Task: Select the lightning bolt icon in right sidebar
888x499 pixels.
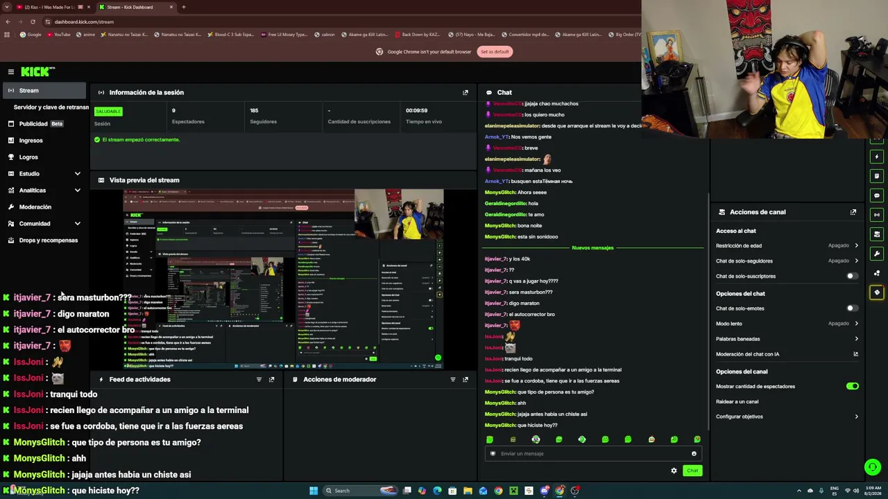Action: click(x=877, y=157)
